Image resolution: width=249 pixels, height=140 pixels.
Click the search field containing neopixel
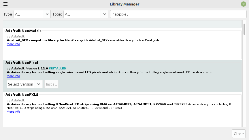point(178,14)
